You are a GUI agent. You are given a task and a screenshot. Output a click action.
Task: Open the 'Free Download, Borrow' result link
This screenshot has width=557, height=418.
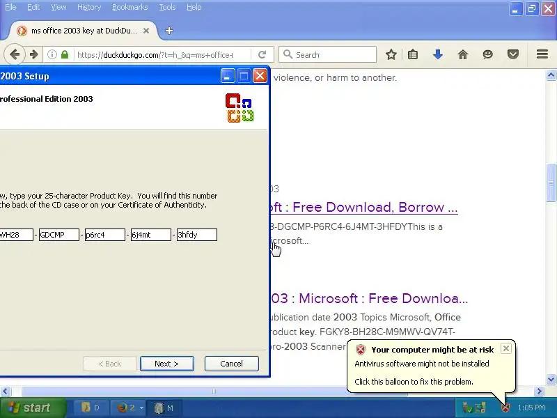click(364, 207)
